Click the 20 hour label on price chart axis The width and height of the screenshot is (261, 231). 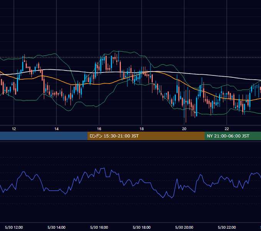click(x=184, y=129)
